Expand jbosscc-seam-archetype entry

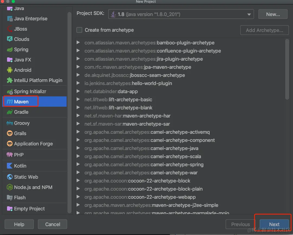pos(78,75)
